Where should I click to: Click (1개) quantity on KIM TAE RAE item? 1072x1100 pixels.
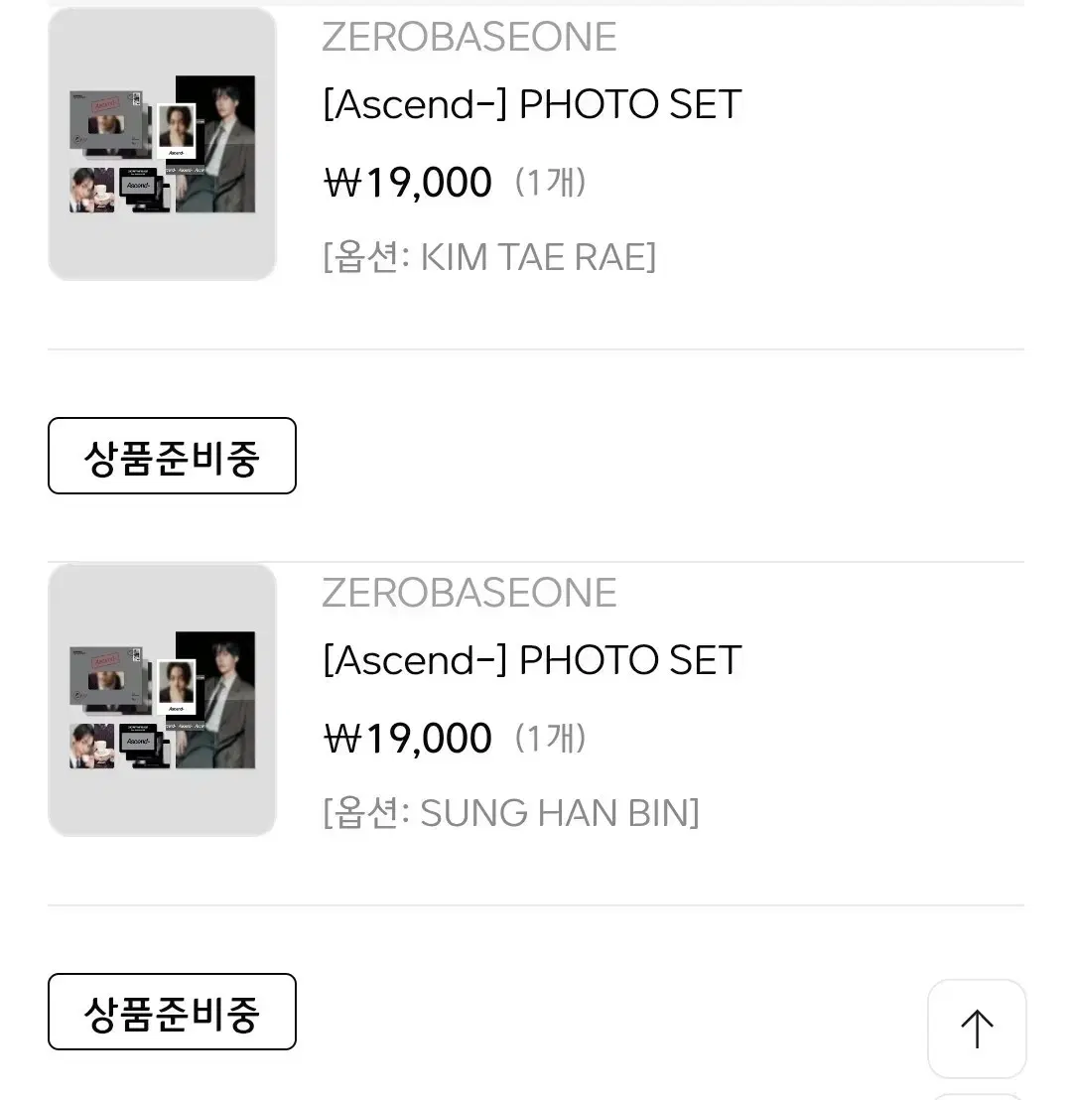click(550, 183)
